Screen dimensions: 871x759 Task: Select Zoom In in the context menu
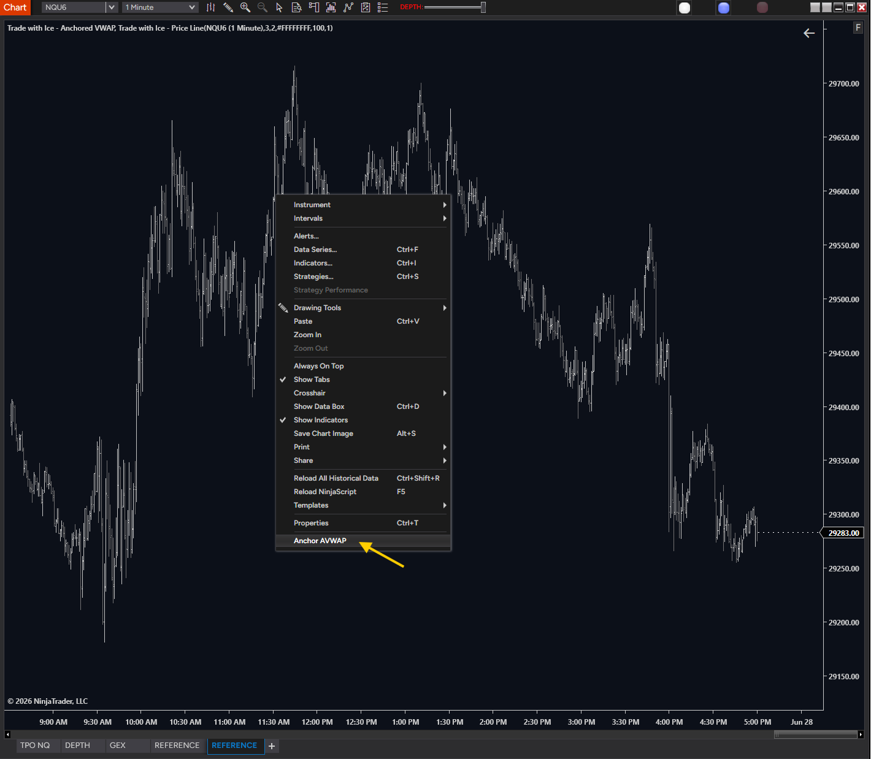tap(363, 335)
